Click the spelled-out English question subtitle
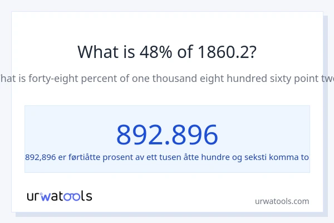The width and height of the screenshot is (334, 223). point(167,79)
